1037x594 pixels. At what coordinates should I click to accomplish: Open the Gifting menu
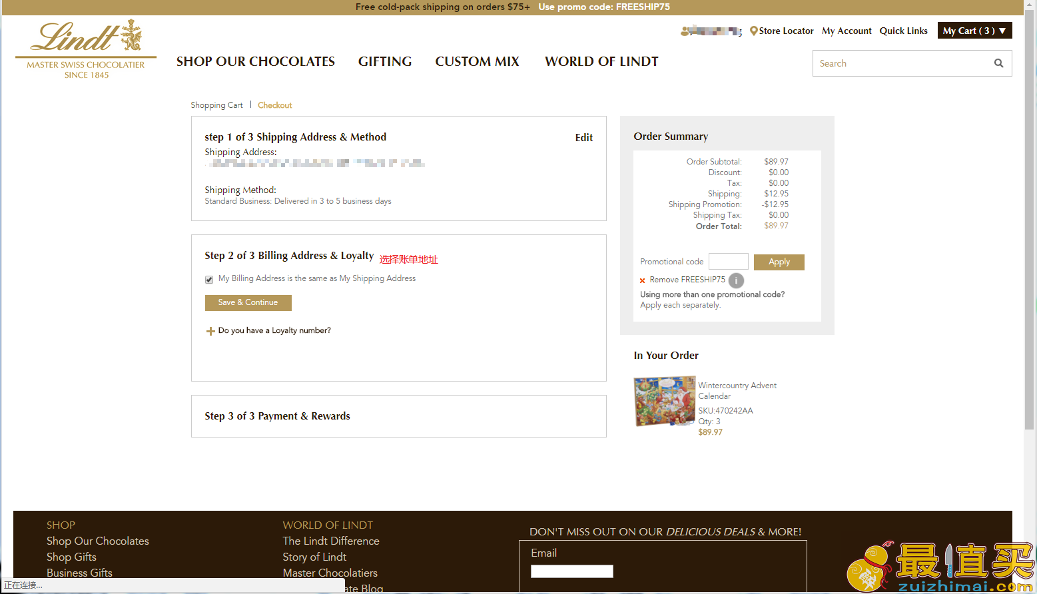[385, 61]
